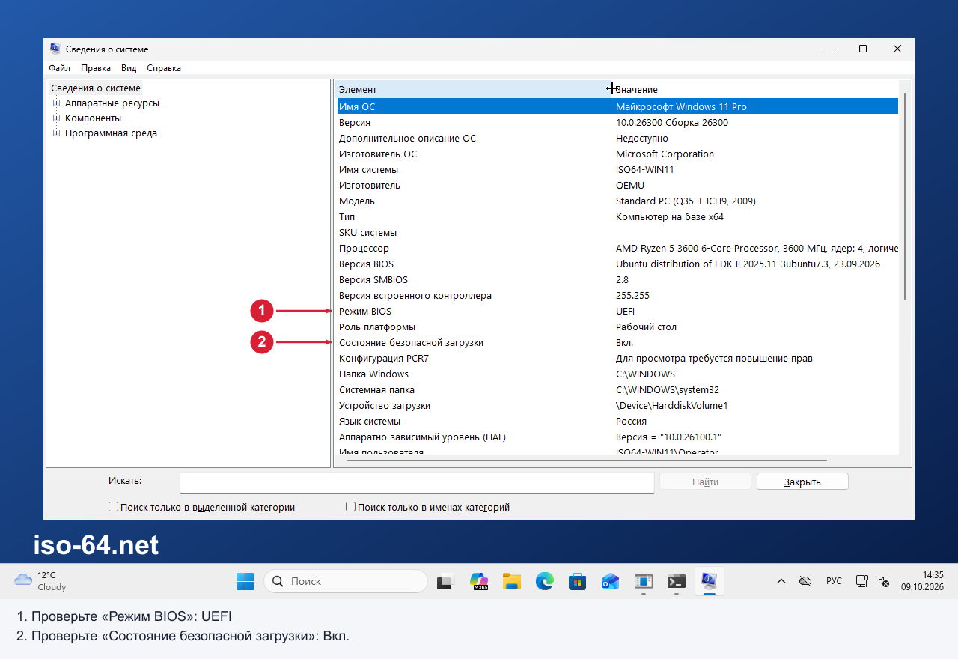Click the taskbar Поиск search box
958x659 pixels.
click(345, 581)
